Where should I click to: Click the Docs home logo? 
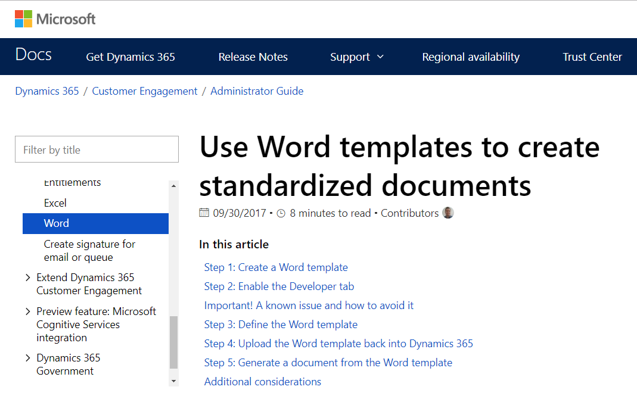(33, 55)
